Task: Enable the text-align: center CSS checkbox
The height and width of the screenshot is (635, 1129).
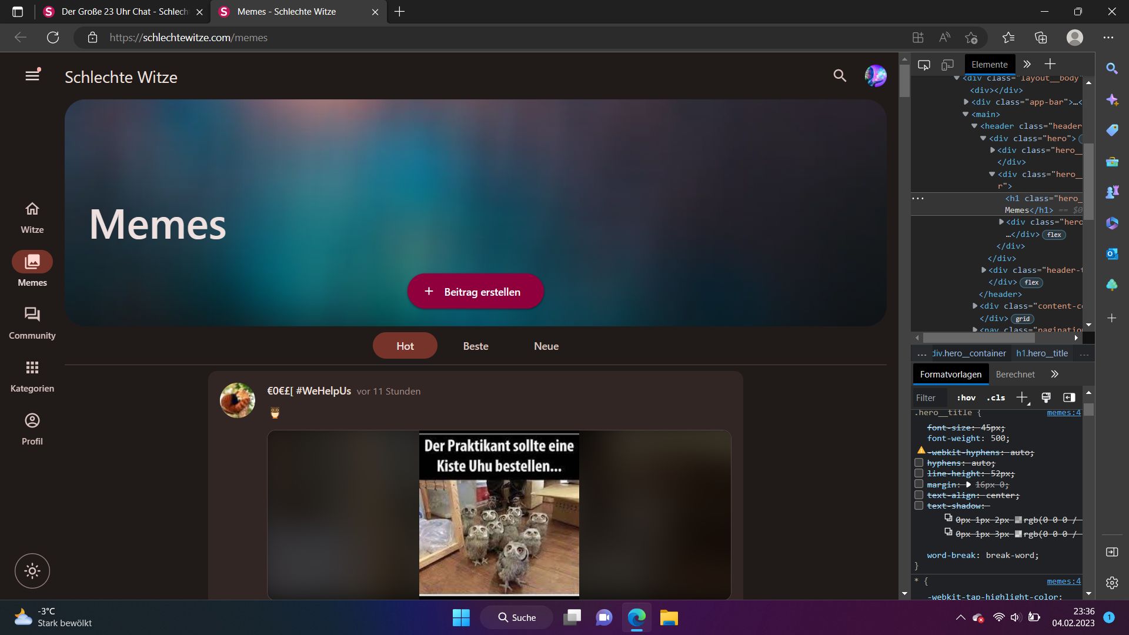Action: click(919, 495)
